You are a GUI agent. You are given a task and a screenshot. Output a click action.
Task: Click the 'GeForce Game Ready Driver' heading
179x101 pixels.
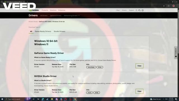click(49, 53)
